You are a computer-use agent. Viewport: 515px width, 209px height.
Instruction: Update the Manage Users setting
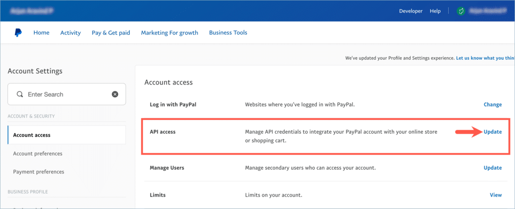(492, 168)
